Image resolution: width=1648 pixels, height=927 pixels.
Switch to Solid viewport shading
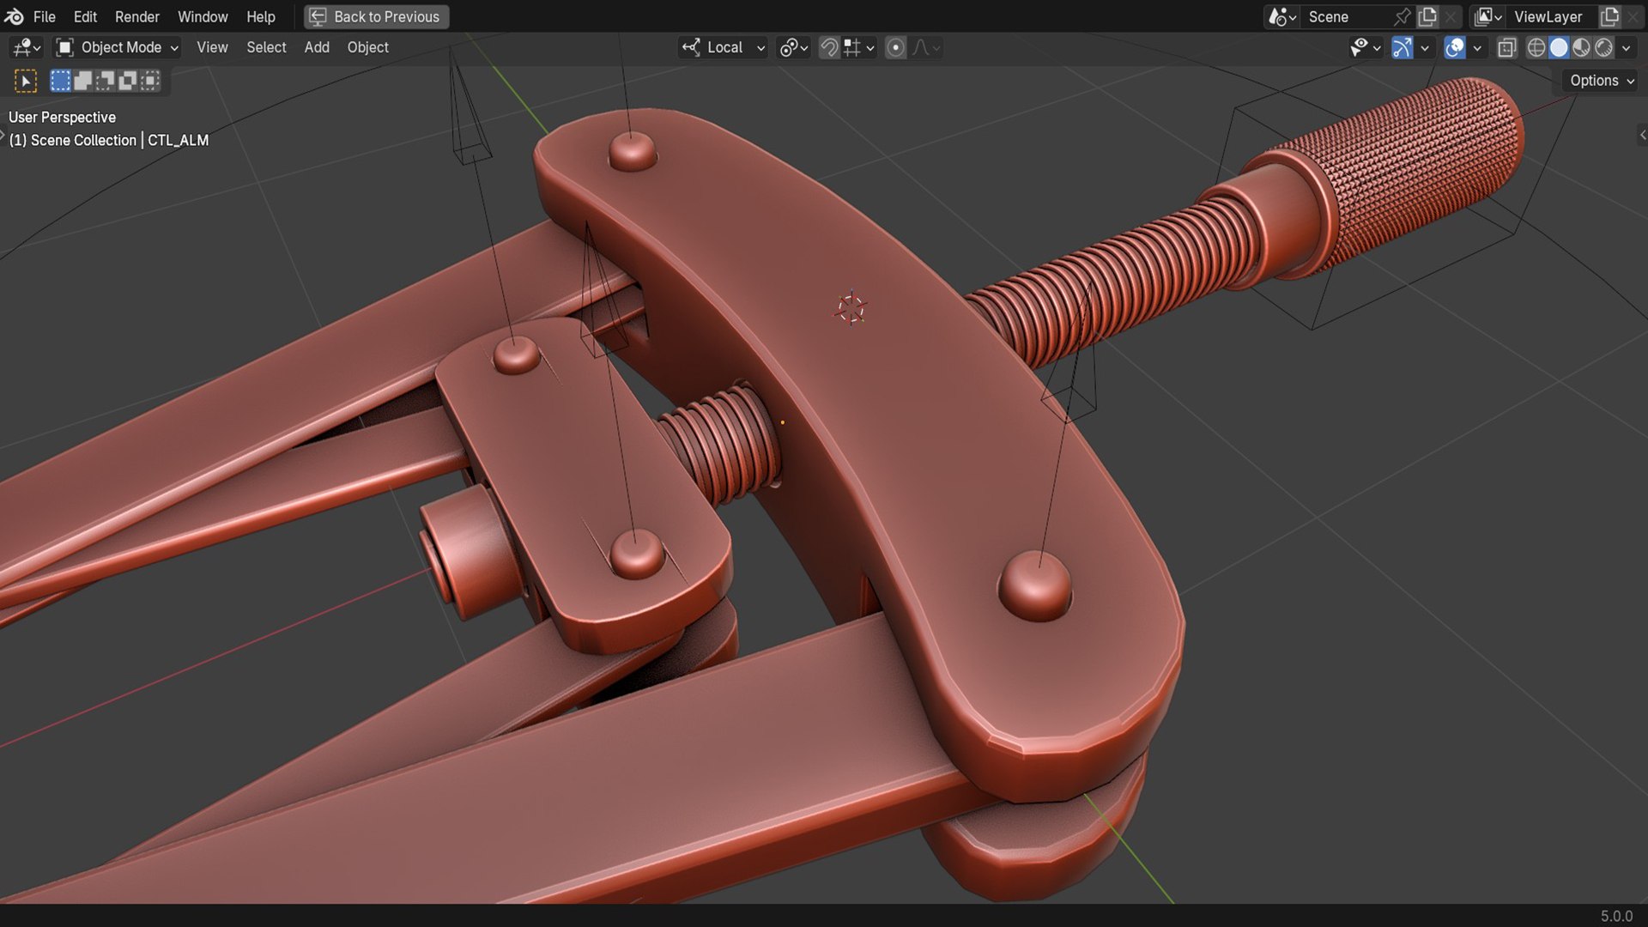tap(1559, 47)
